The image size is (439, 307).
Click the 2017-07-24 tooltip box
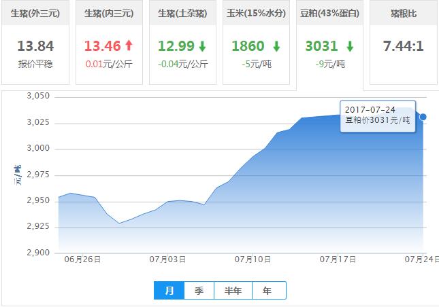378,116
